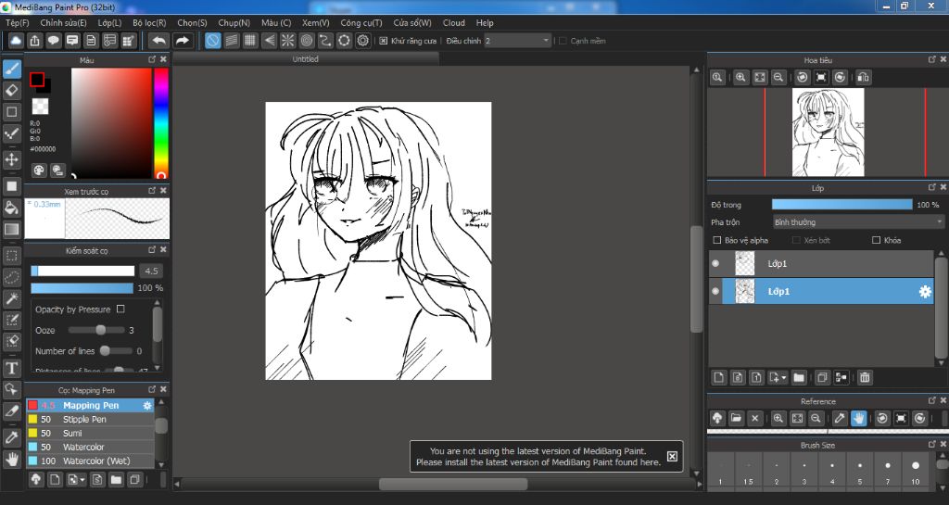The width and height of the screenshot is (949, 505).
Task: Open an image file in Reference panel
Action: pyautogui.click(x=736, y=418)
